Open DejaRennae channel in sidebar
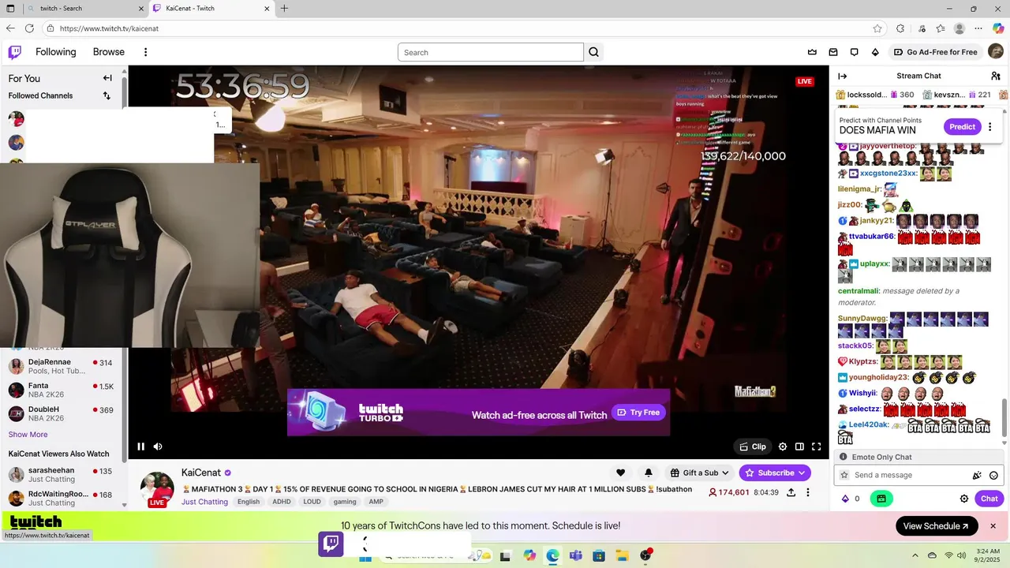This screenshot has height=568, width=1010. coord(61,366)
